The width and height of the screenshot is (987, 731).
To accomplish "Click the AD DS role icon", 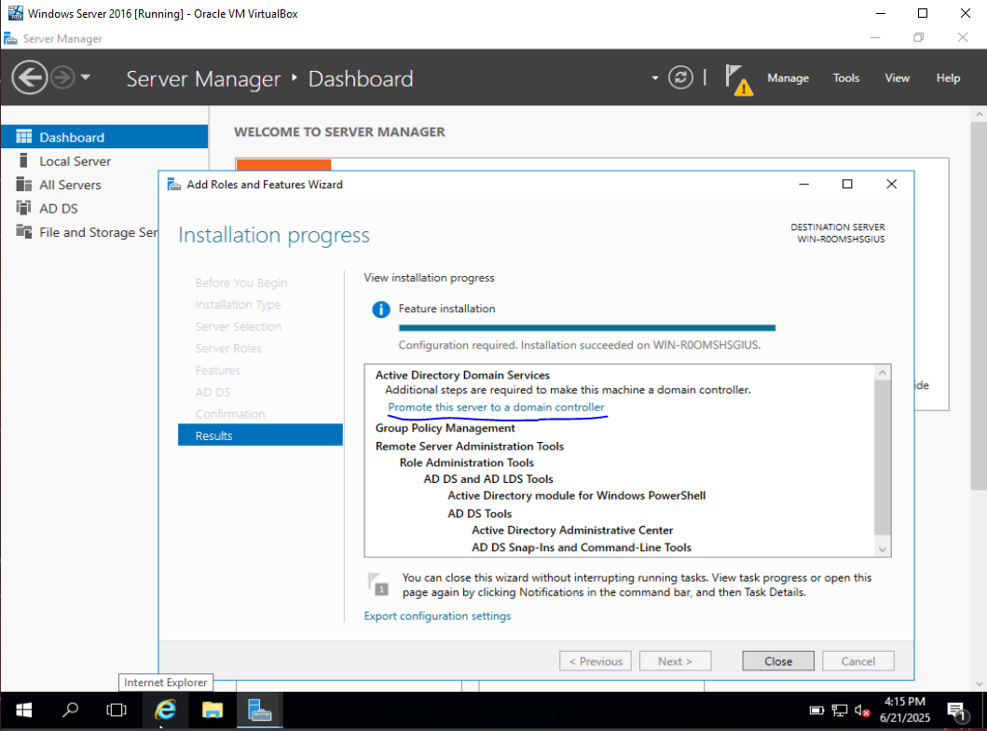I will point(24,208).
